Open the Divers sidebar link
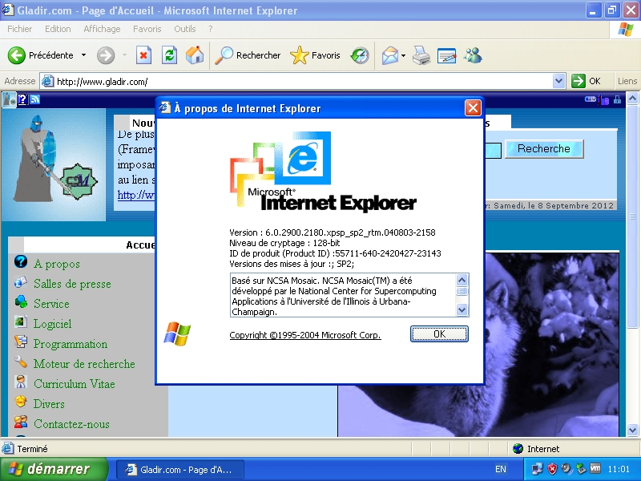This screenshot has width=641, height=481. 49,404
